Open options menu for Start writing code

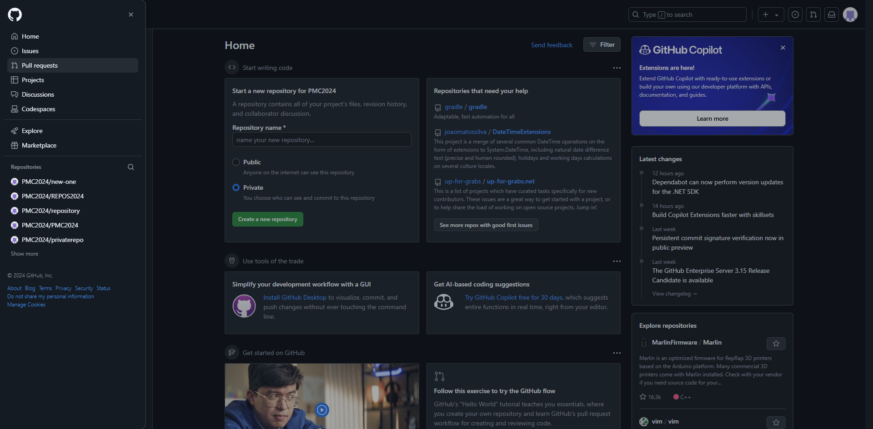617,68
